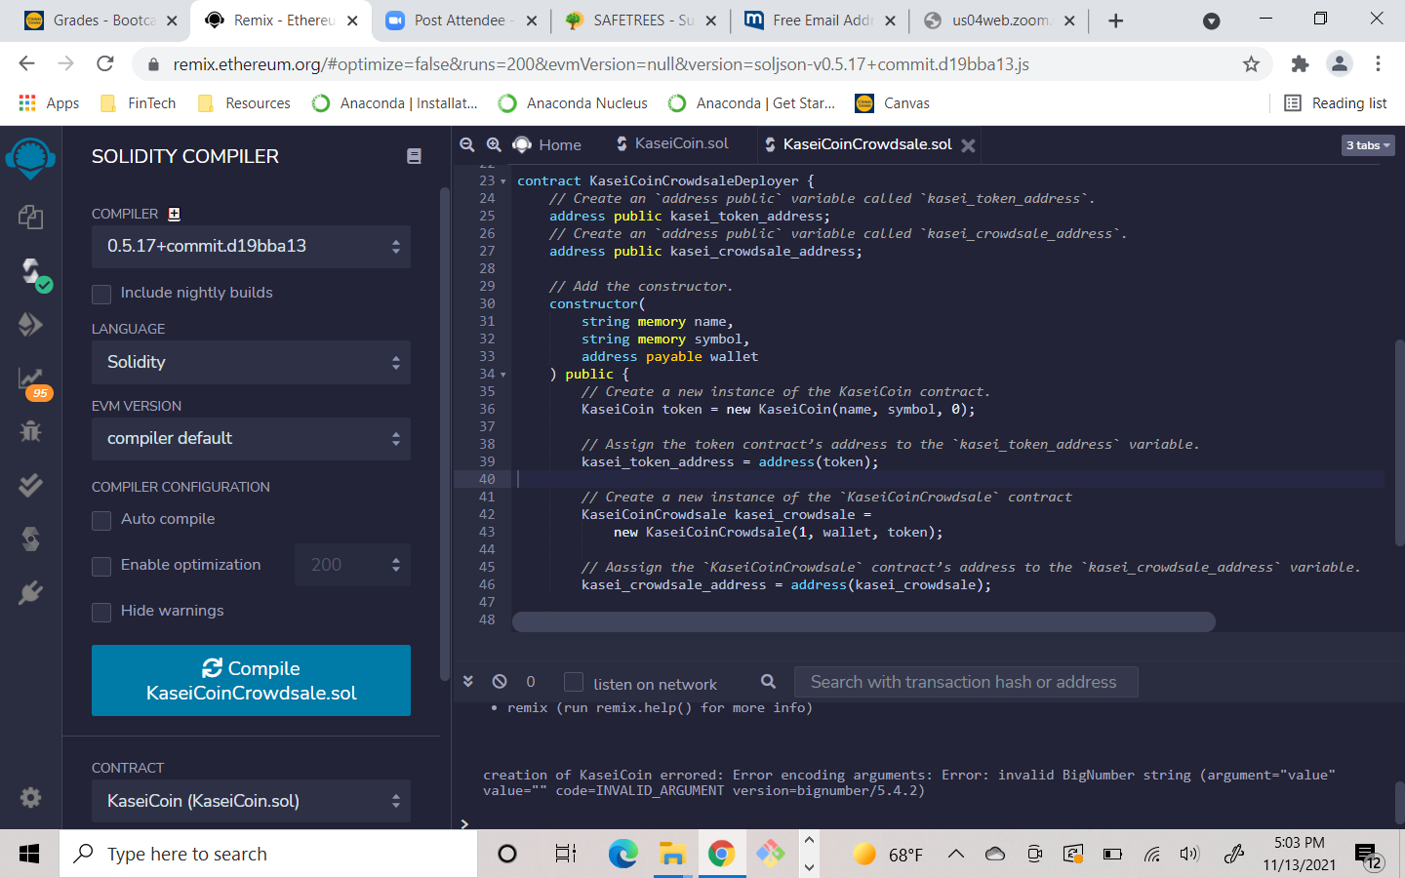The width and height of the screenshot is (1405, 878).
Task: Open the Resources bookmark folder
Action: (x=244, y=103)
